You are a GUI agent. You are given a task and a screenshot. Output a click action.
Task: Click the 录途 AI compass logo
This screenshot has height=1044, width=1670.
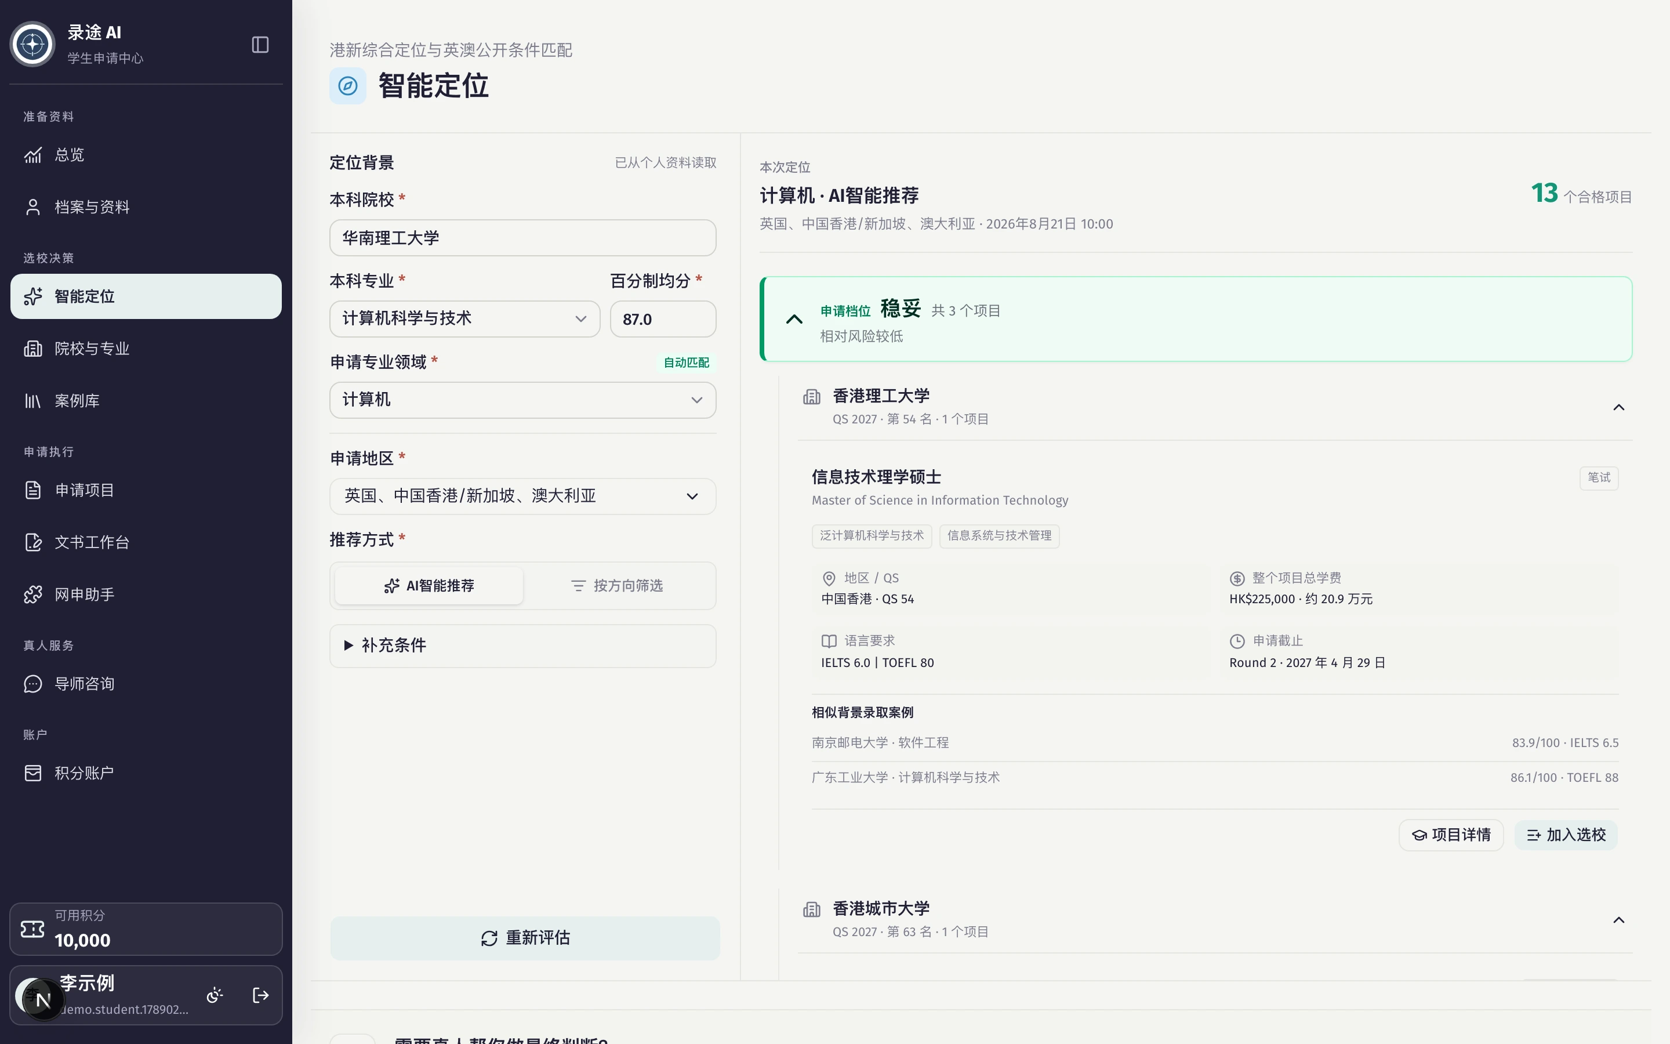point(32,45)
